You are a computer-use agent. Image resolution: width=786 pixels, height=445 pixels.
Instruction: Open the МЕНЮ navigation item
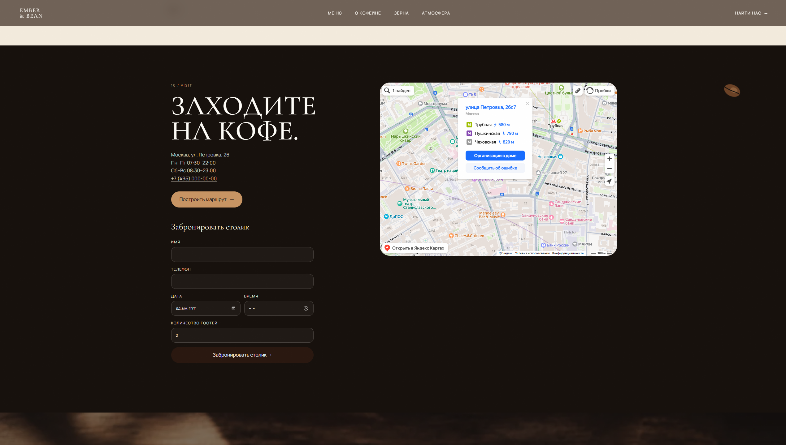coord(335,13)
